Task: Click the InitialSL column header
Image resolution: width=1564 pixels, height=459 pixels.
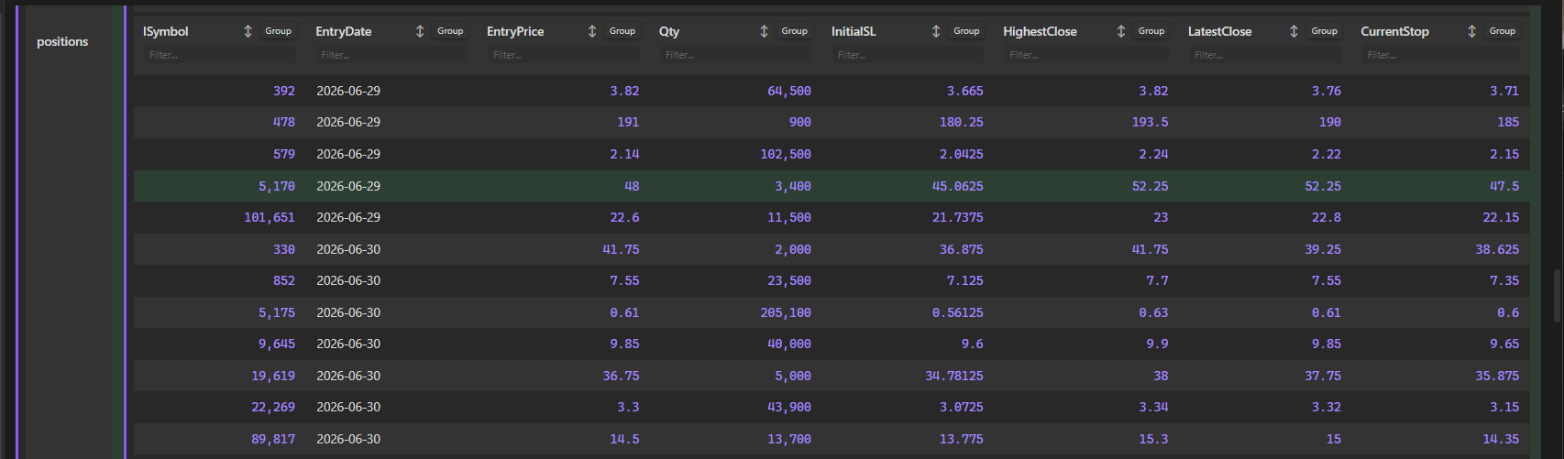Action: coord(854,31)
